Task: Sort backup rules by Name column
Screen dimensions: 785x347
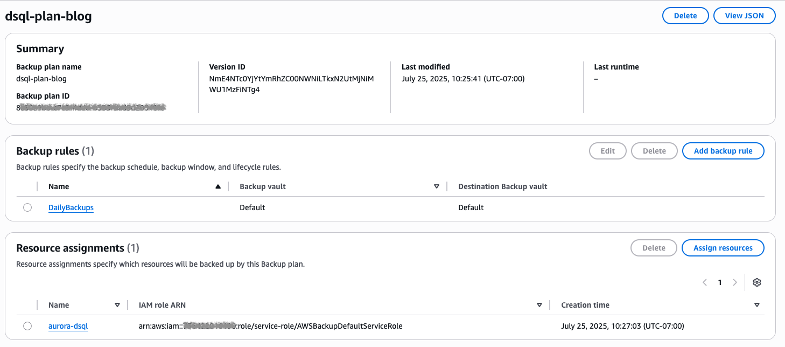Action: 218,186
